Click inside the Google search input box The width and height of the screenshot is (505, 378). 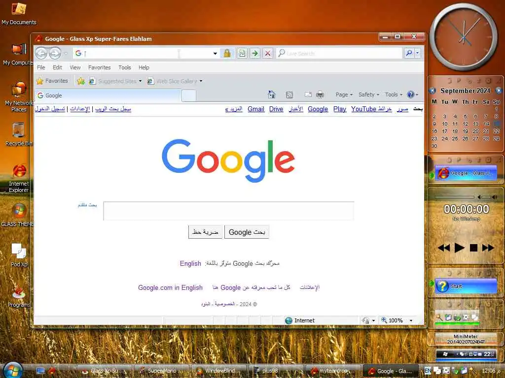229,211
